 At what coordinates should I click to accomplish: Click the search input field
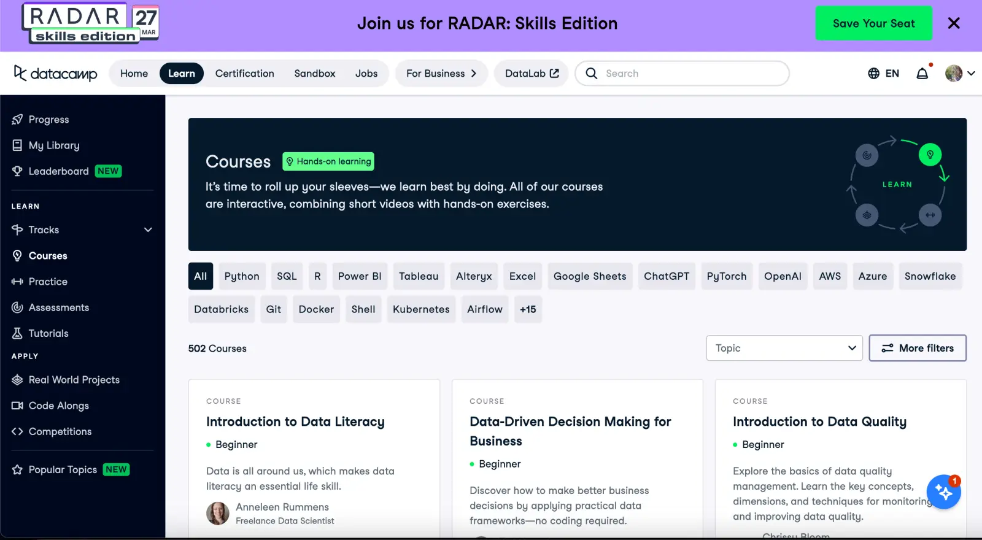click(682, 74)
